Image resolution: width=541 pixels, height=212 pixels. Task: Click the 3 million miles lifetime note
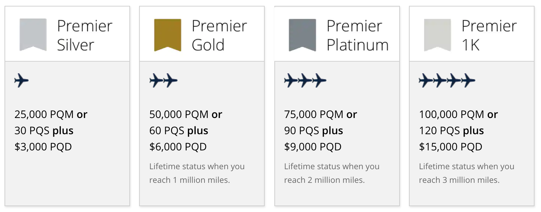click(467, 173)
